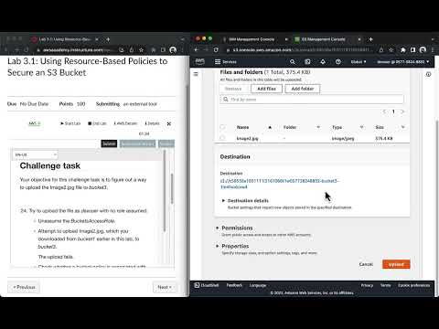Viewport: 439px width, 329px height.
Task: Open Language in AWS footer
Action: [258, 285]
